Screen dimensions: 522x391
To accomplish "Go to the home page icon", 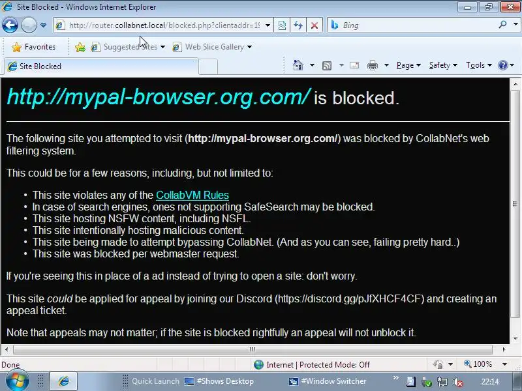I will click(x=298, y=65).
